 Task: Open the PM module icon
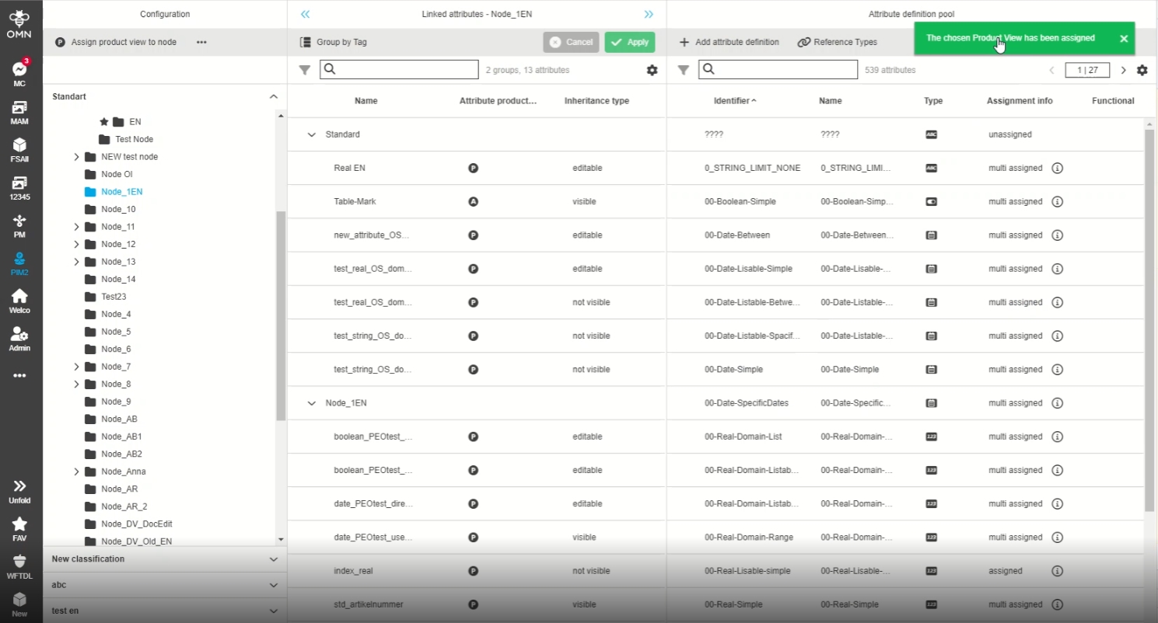tap(19, 221)
